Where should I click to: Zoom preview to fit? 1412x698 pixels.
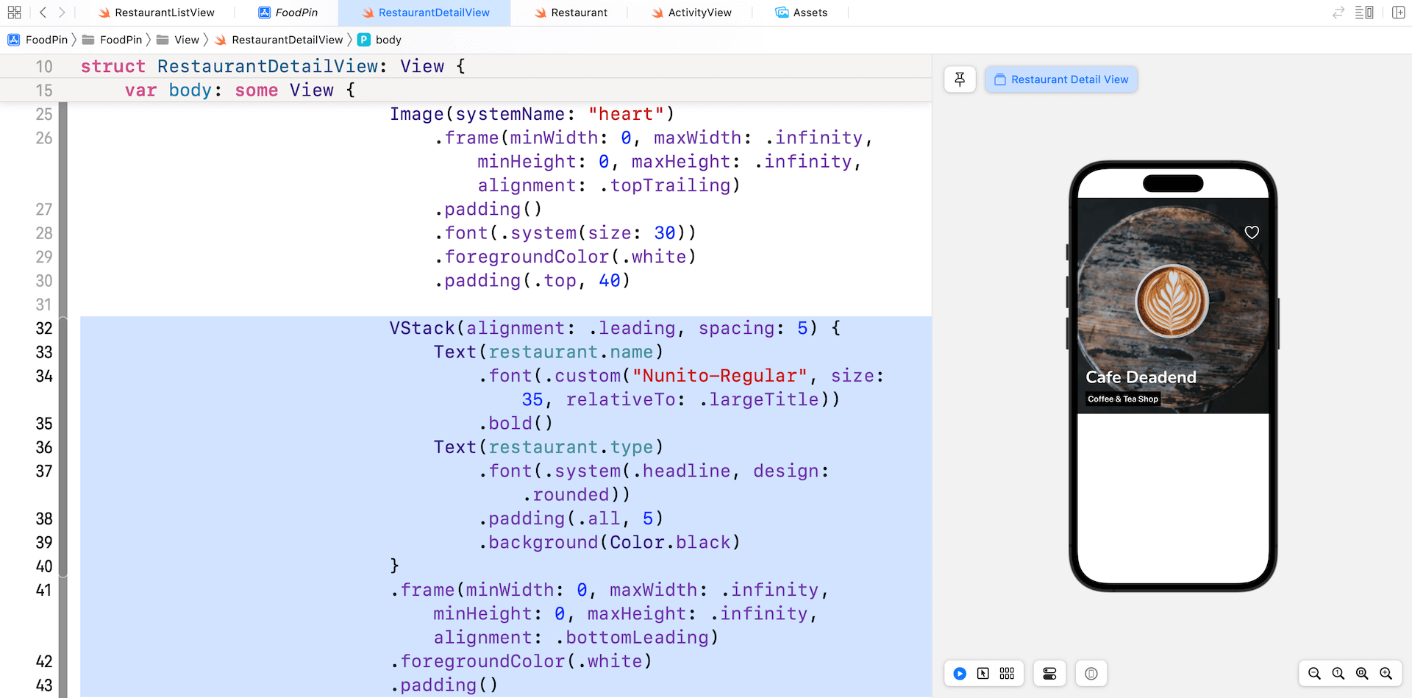(x=1362, y=673)
